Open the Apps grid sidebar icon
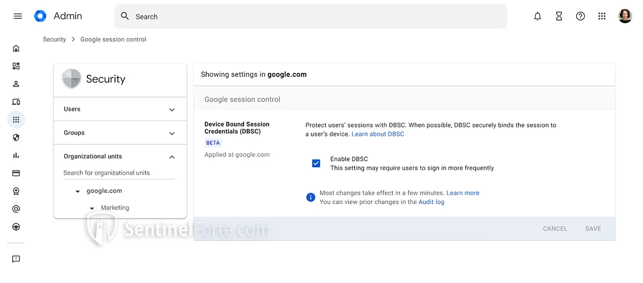The width and height of the screenshot is (643, 283). click(16, 120)
